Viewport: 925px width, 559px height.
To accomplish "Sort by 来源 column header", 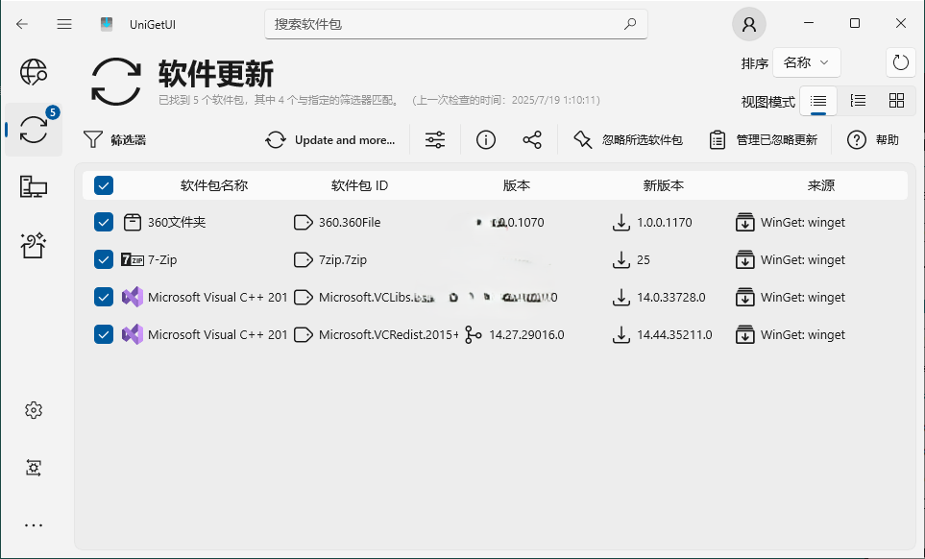I will tap(821, 185).
